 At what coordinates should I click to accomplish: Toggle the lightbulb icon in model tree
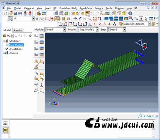[30, 36]
